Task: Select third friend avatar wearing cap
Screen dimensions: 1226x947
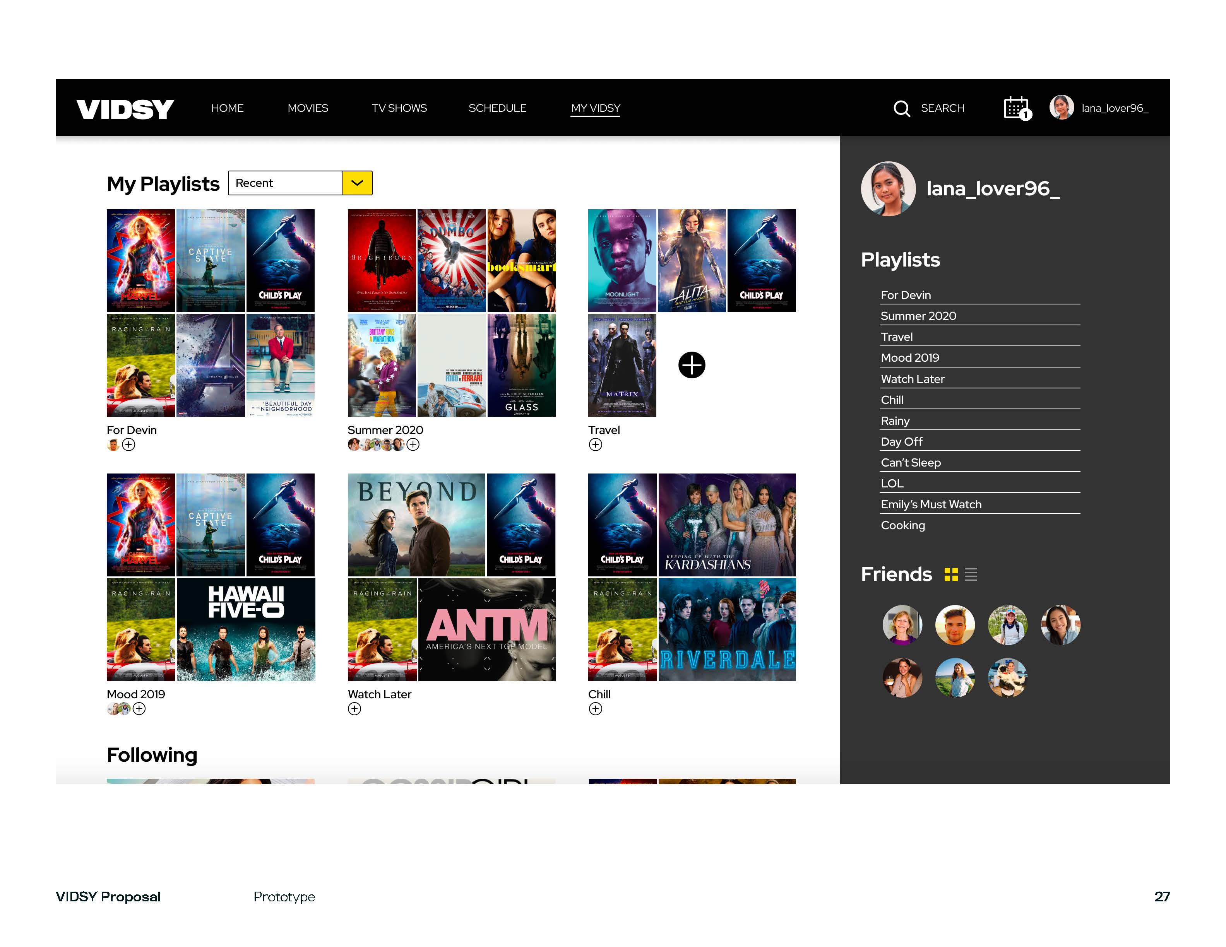Action: pos(1008,624)
